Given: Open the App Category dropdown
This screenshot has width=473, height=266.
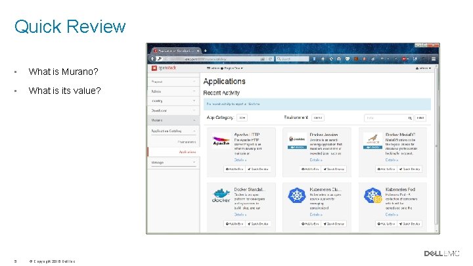Looking at the screenshot, I should (x=242, y=118).
